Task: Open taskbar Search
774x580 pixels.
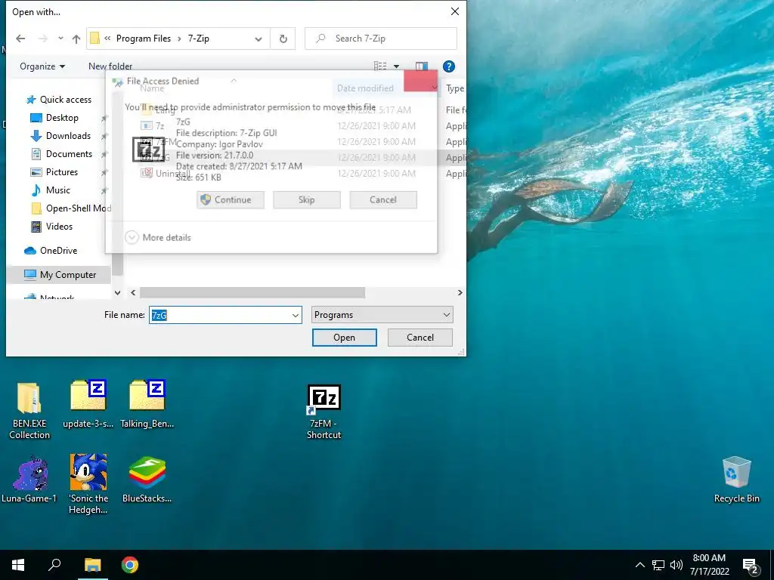Action: (x=54, y=565)
